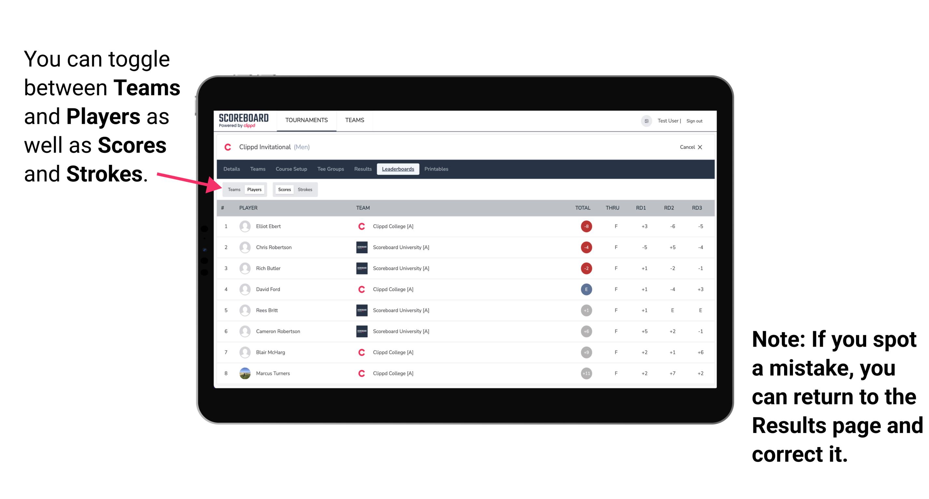Toggle to Scores display mode
929x499 pixels.
tap(282, 189)
